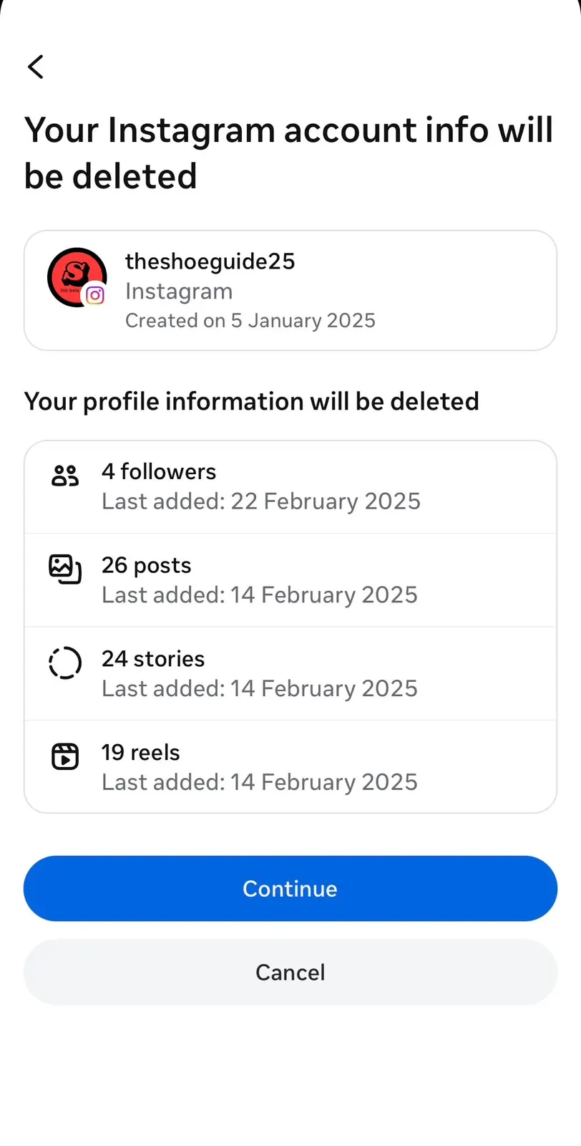Tap the posts gallery icon
The image size is (581, 1146).
(65, 569)
